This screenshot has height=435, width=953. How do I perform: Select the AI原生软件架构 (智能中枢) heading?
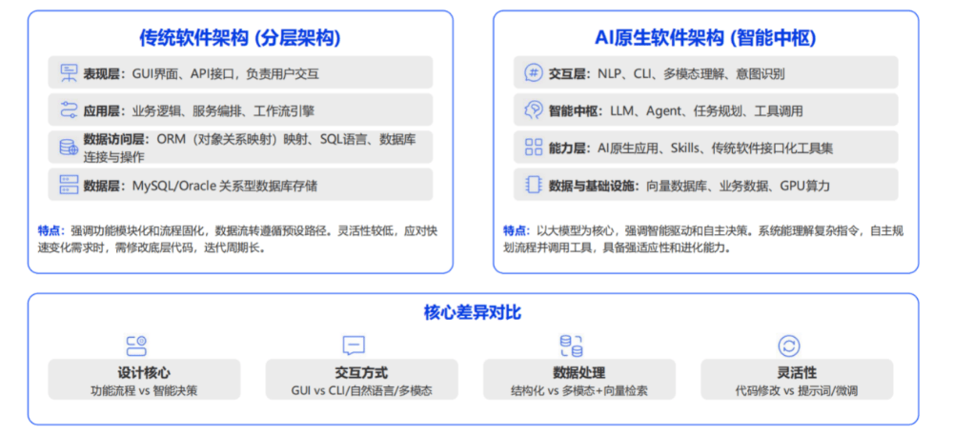pyautogui.click(x=705, y=38)
